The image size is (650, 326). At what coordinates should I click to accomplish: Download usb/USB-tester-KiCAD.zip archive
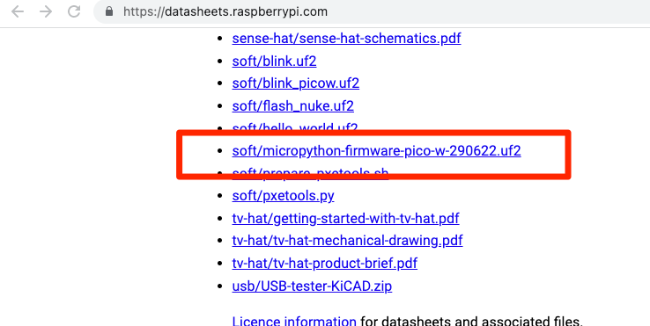coord(312,286)
